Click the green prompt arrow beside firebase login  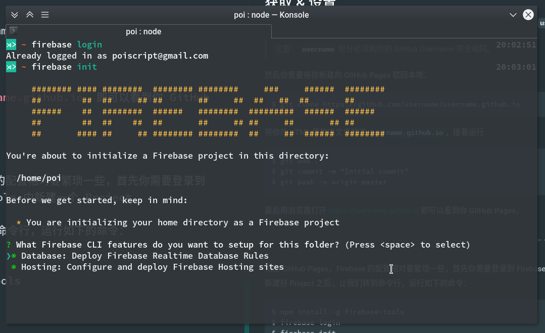coord(11,44)
